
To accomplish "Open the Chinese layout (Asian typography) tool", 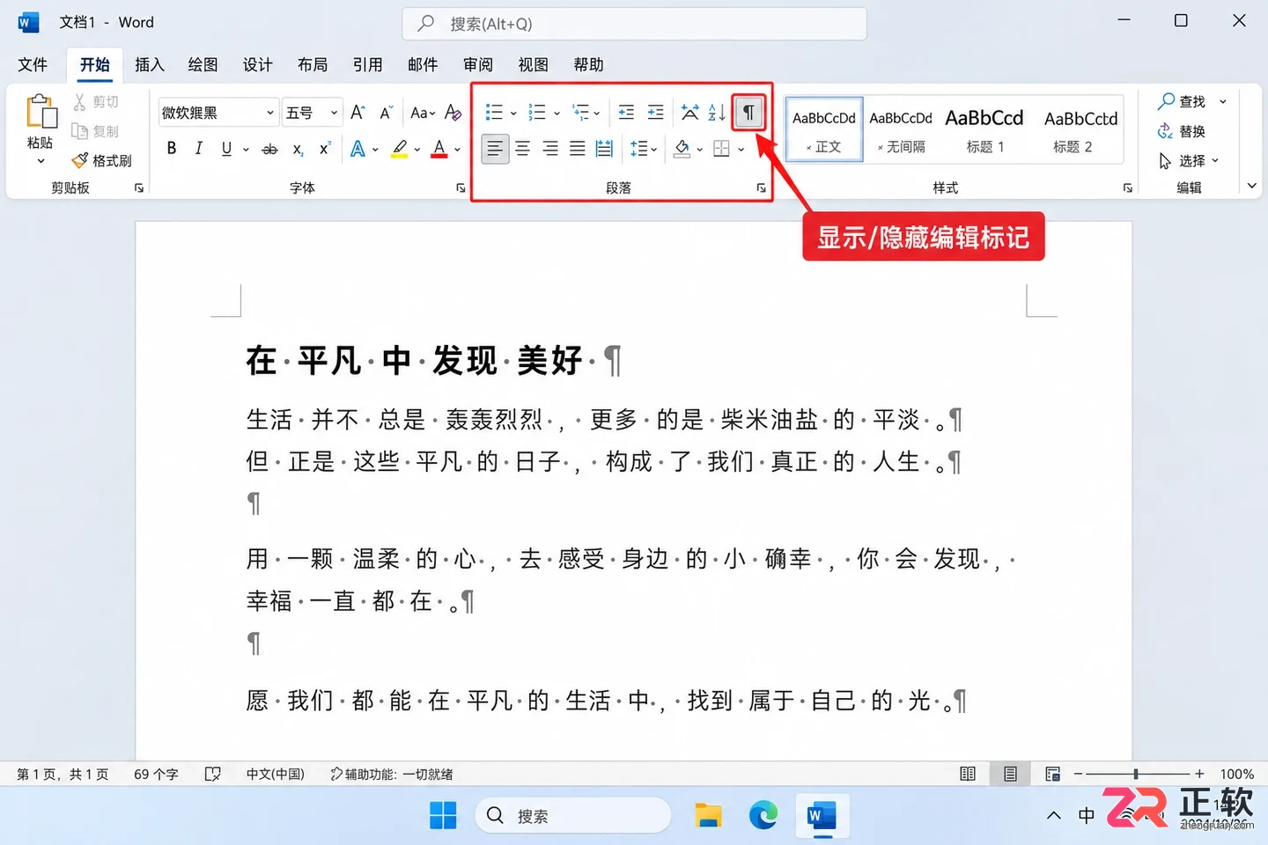I will point(690,112).
